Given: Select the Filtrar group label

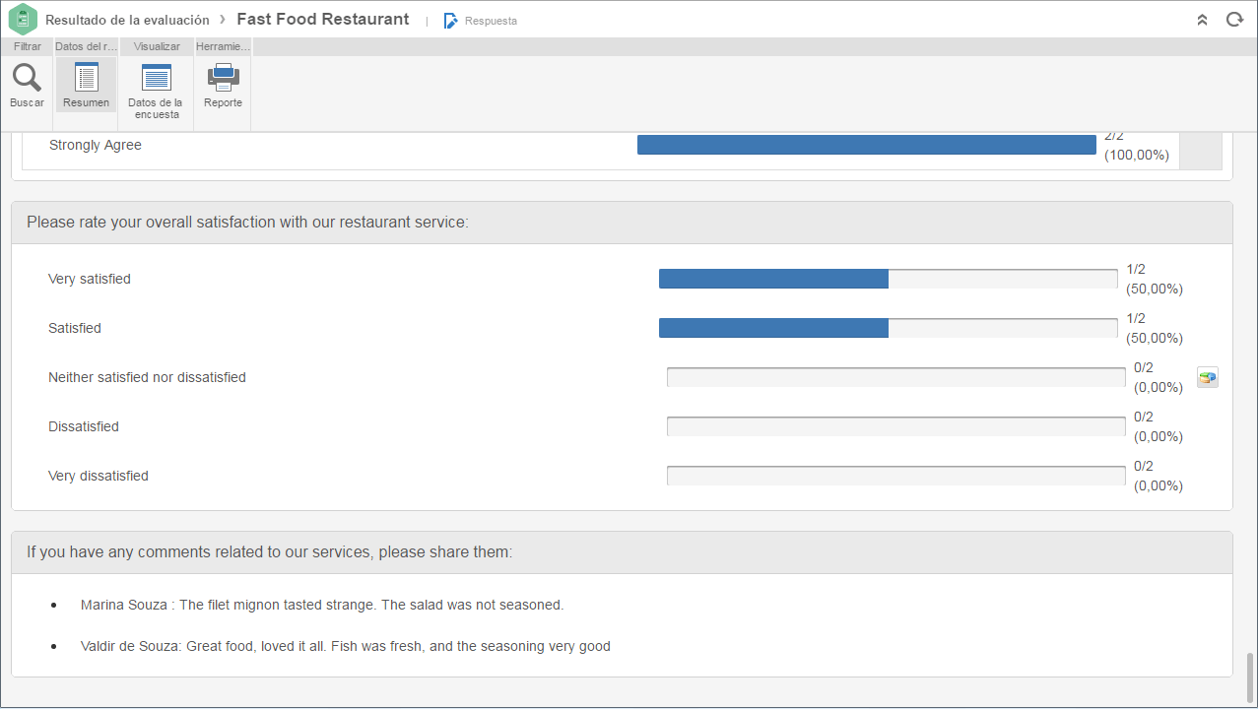Looking at the screenshot, I should (x=28, y=46).
